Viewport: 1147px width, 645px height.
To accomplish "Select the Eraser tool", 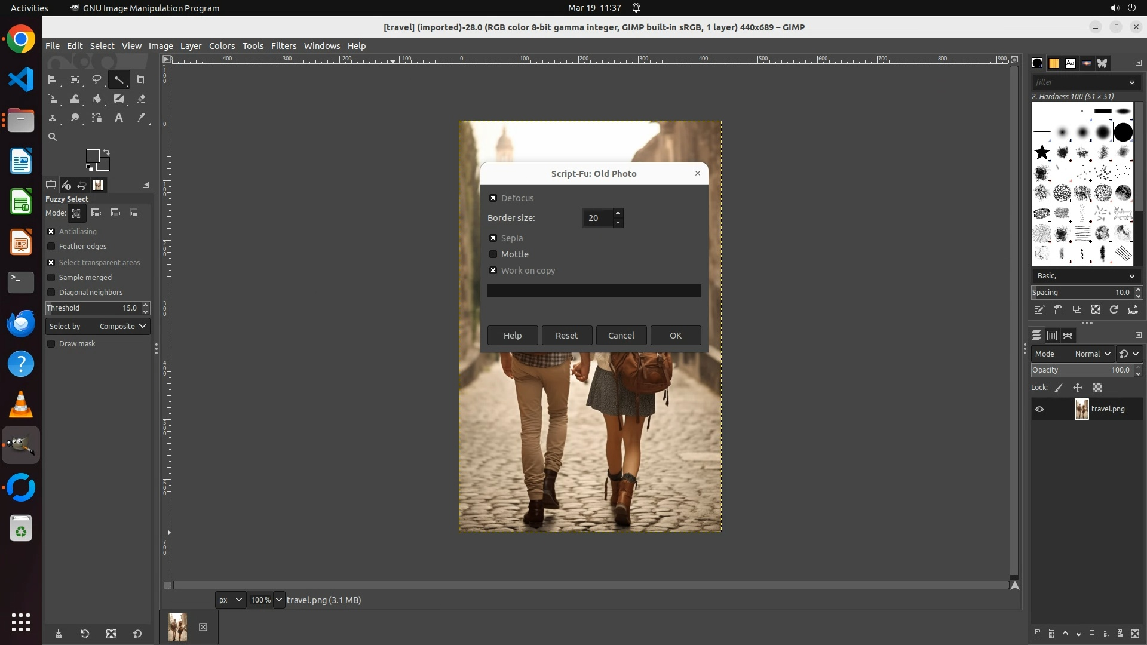I will [x=141, y=99].
